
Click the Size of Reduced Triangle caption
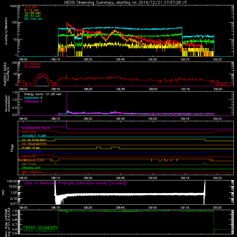(x=75, y=183)
